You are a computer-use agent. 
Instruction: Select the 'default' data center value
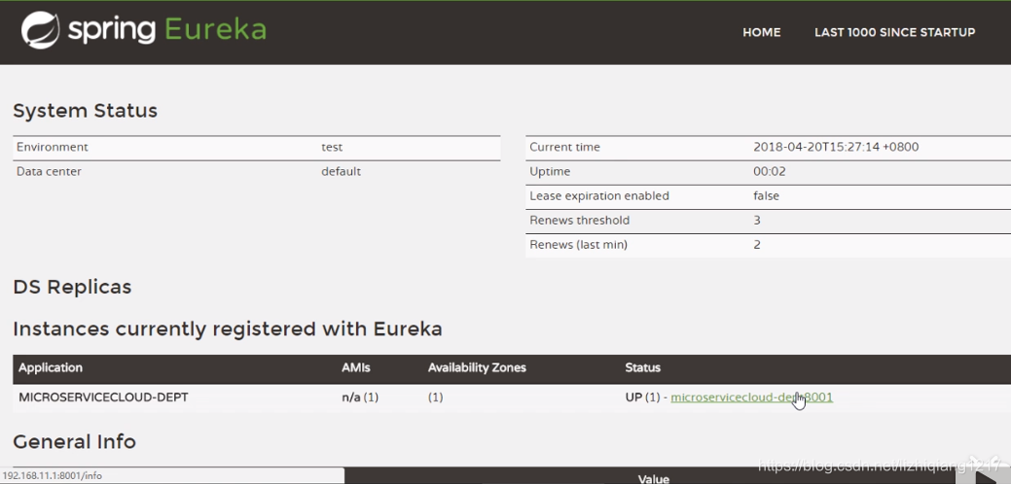tap(342, 172)
